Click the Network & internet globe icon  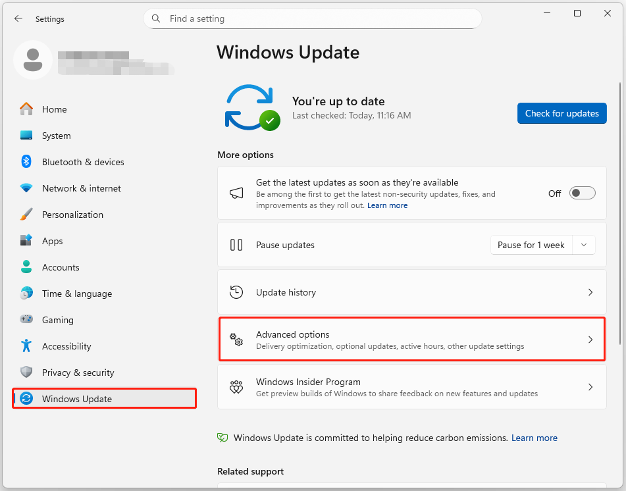coord(26,188)
